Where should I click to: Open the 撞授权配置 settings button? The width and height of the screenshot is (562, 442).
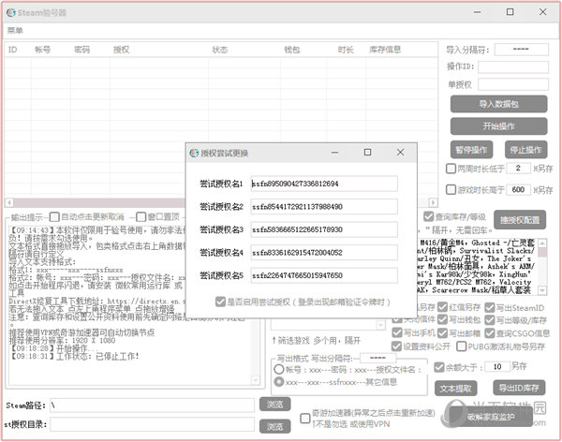pyautogui.click(x=520, y=220)
